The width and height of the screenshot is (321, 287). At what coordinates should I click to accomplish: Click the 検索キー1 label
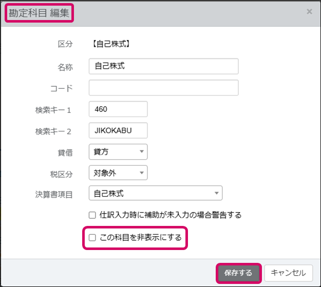54,110
